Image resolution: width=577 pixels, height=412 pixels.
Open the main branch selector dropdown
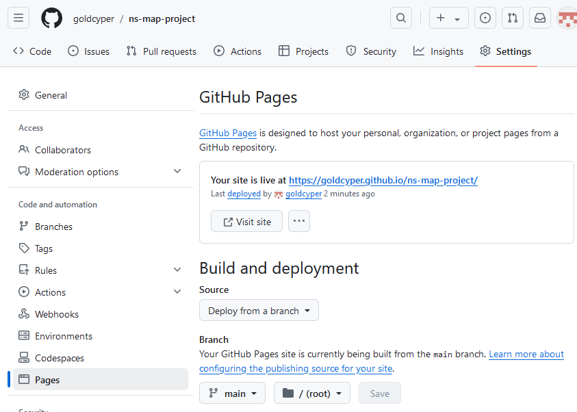click(232, 394)
